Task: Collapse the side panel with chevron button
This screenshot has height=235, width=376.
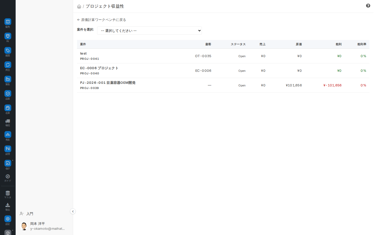Action: coord(73,211)
